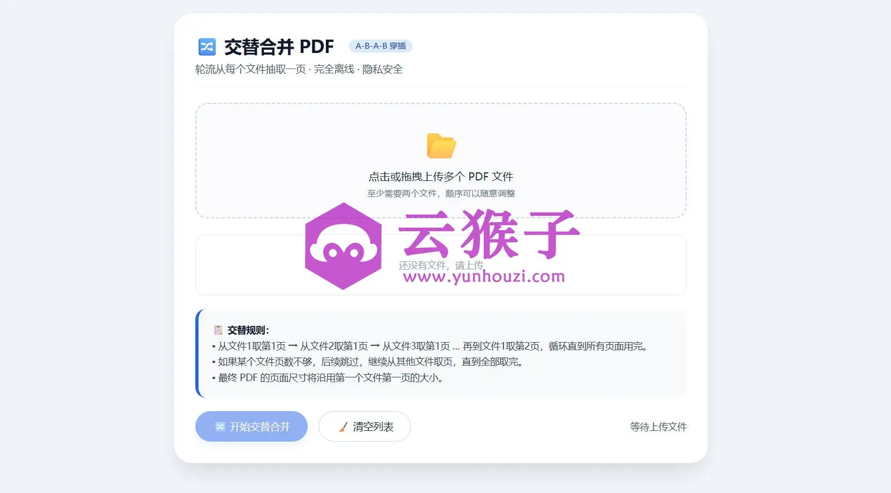Open file picker via 点击或拖拽上传多个 PDF 文件

pos(441,177)
